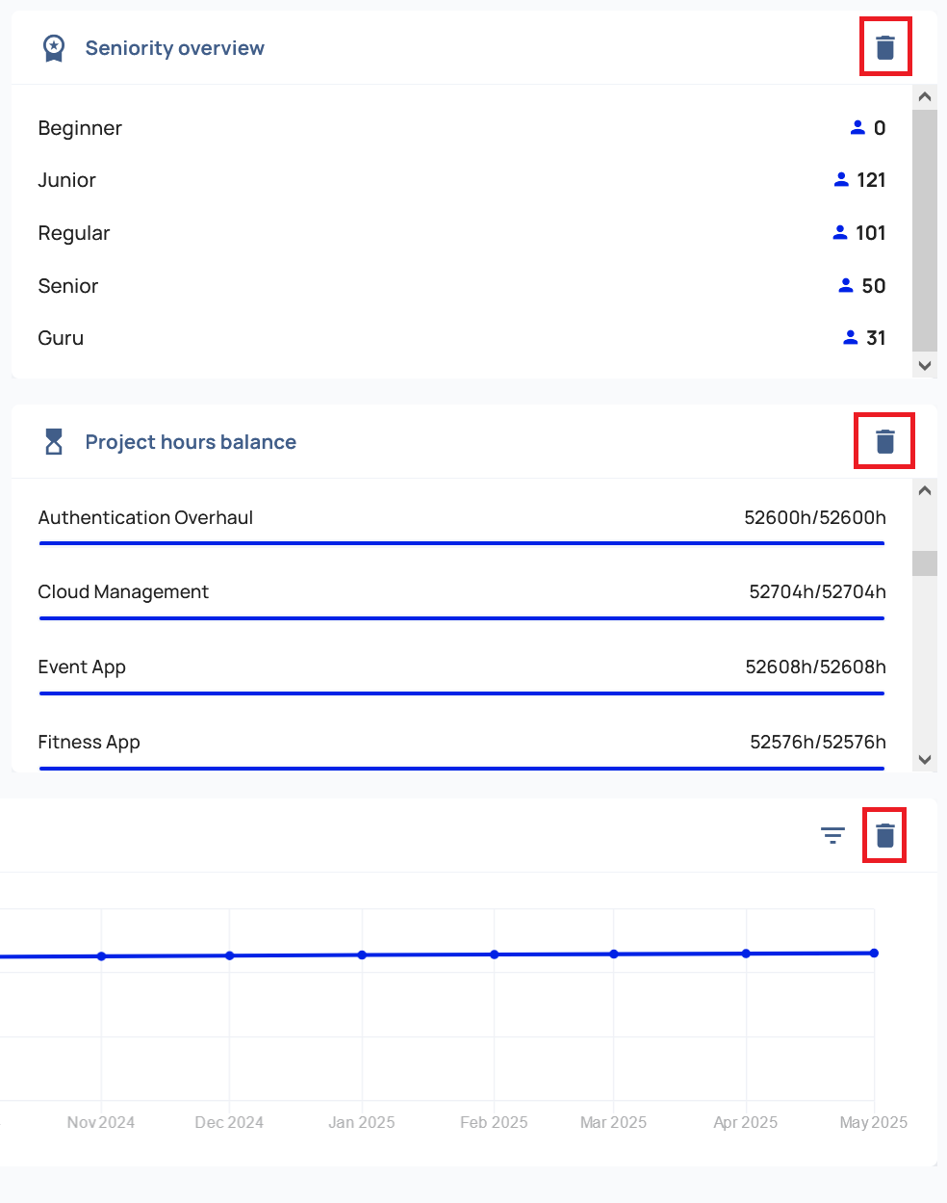947x1203 pixels.
Task: Click the Seniority overview ribbon badge icon
Action: click(54, 48)
